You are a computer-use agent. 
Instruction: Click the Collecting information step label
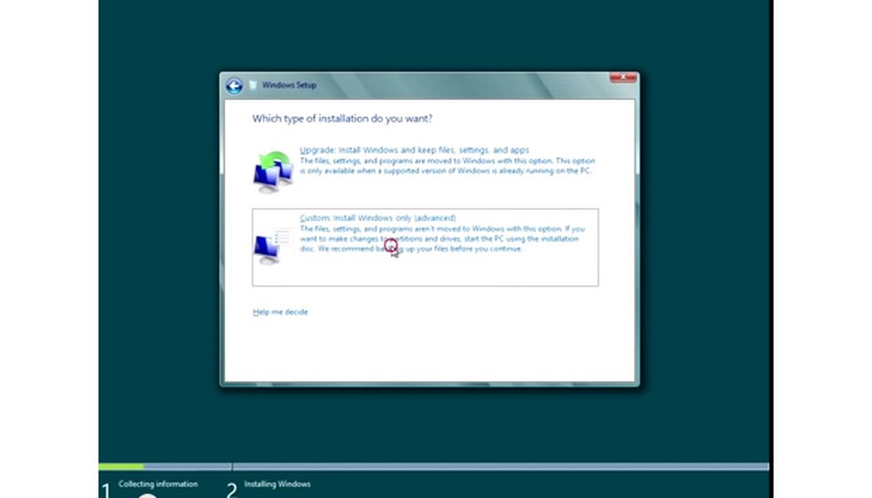pos(158,484)
